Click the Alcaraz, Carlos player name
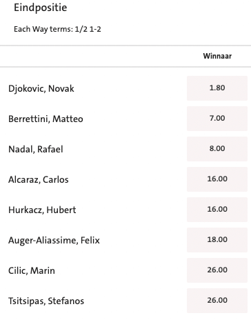Image resolution: width=251 pixels, height=320 pixels. pyautogui.click(x=39, y=180)
